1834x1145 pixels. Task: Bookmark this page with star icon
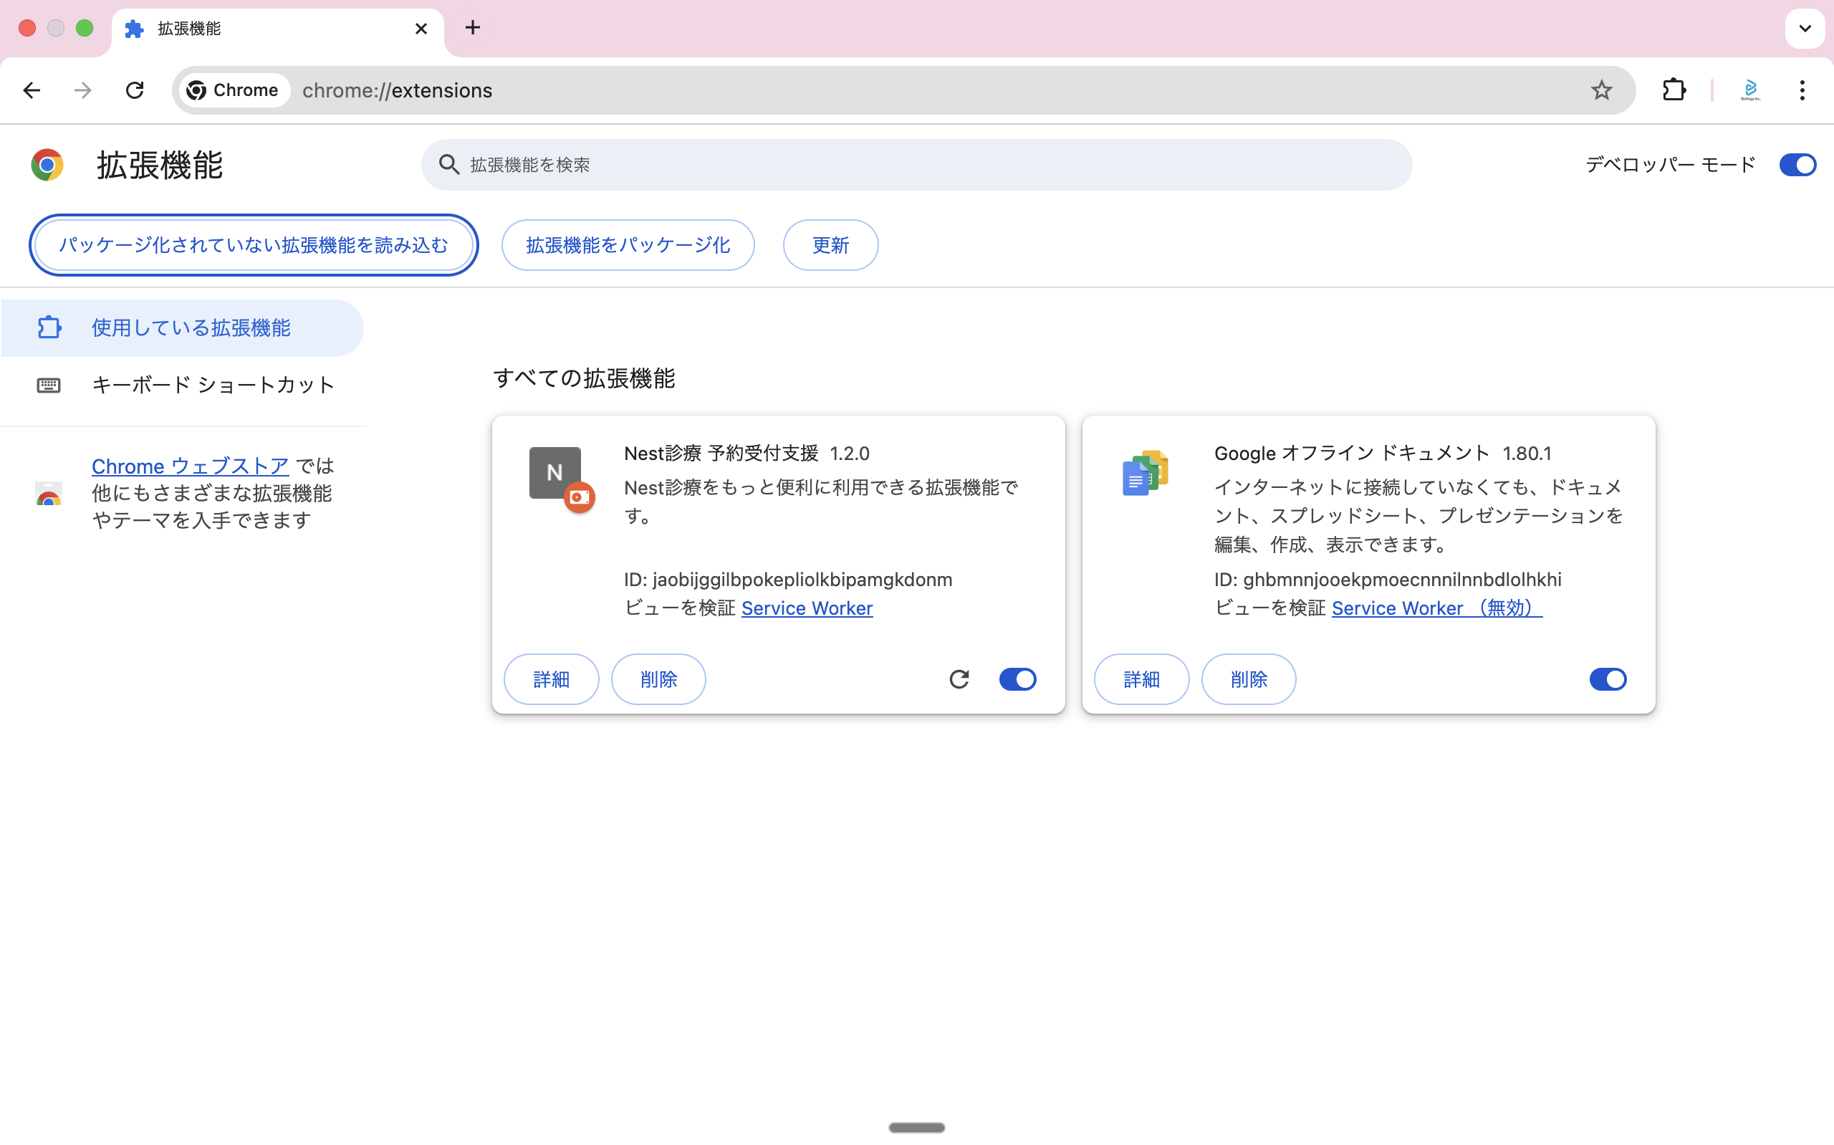[x=1601, y=90]
